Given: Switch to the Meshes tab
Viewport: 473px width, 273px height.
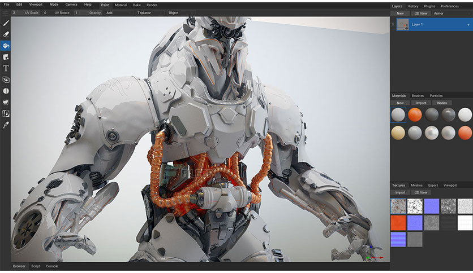Looking at the screenshot, I should [416, 185].
